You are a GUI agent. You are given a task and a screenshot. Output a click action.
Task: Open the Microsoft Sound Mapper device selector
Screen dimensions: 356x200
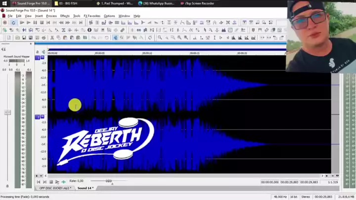[16, 56]
